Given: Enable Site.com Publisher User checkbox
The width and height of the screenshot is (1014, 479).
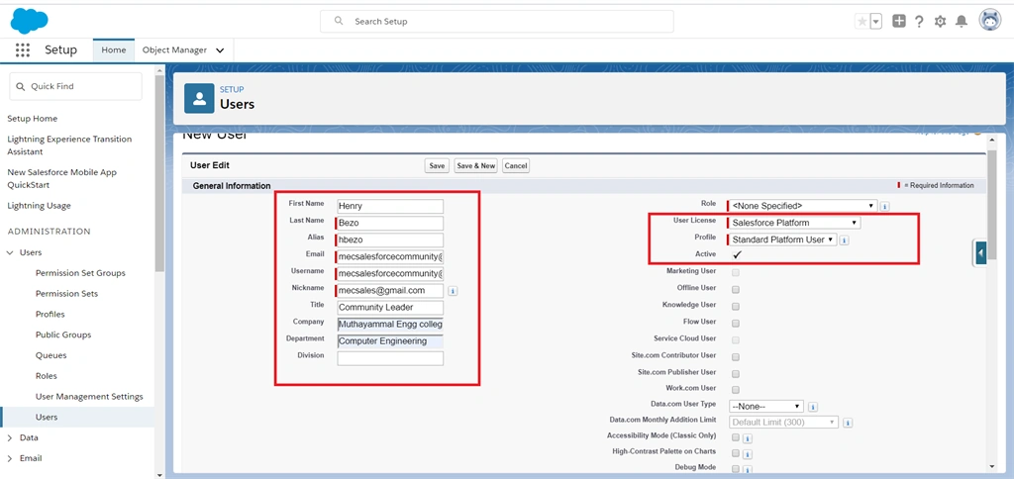Looking at the screenshot, I should (736, 373).
